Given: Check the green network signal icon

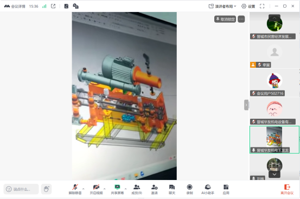Looking at the screenshot, I should tap(44, 7).
